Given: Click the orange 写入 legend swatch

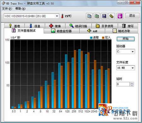Looking at the screenshot, I should (103, 38).
